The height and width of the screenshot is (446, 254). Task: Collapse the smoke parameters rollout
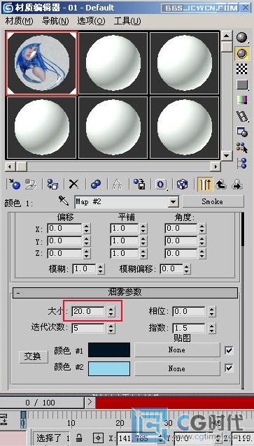[x=125, y=293]
